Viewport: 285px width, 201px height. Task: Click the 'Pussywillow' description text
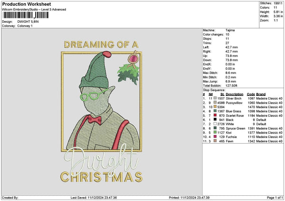coord(234,103)
